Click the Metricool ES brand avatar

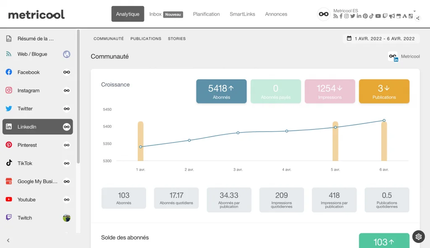pos(324,14)
